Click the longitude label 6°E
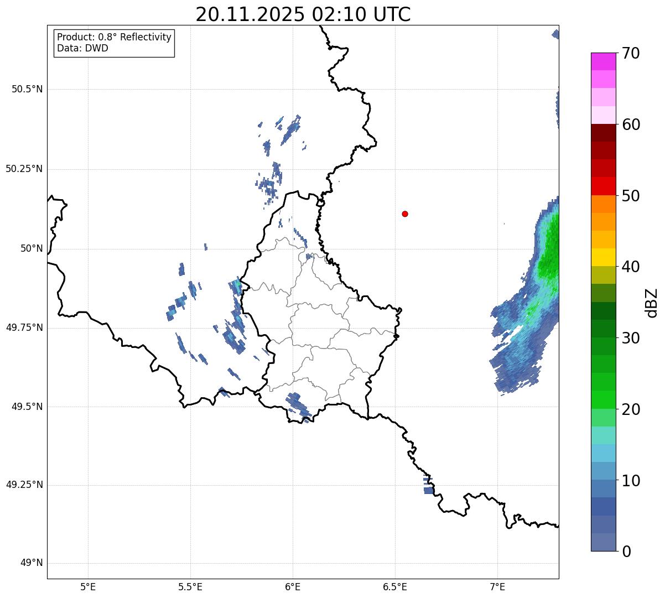Image resolution: width=665 pixels, height=598 pixels. click(x=293, y=587)
